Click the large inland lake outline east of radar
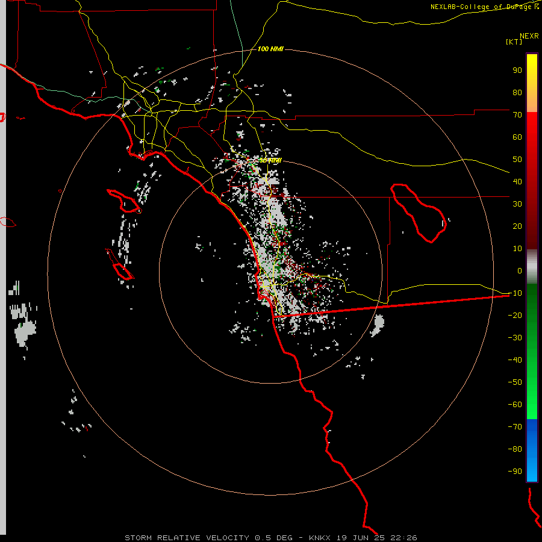 [419, 213]
